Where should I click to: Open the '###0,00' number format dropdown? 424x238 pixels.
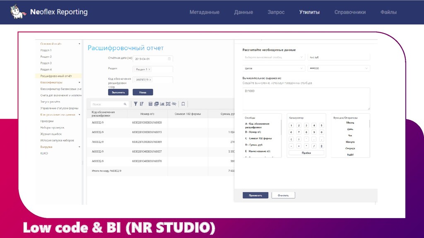339,68
